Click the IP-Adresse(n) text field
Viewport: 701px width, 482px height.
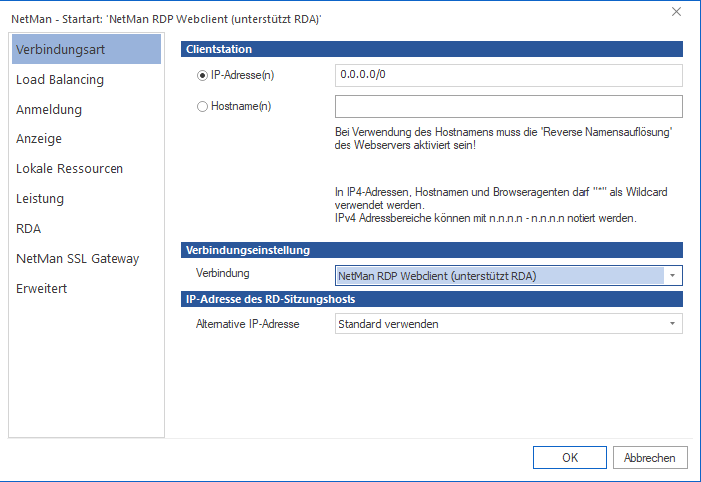[508, 75]
